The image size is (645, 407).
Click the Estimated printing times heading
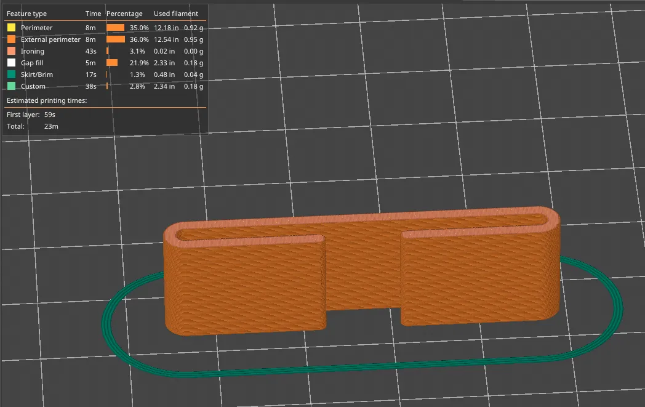point(47,100)
